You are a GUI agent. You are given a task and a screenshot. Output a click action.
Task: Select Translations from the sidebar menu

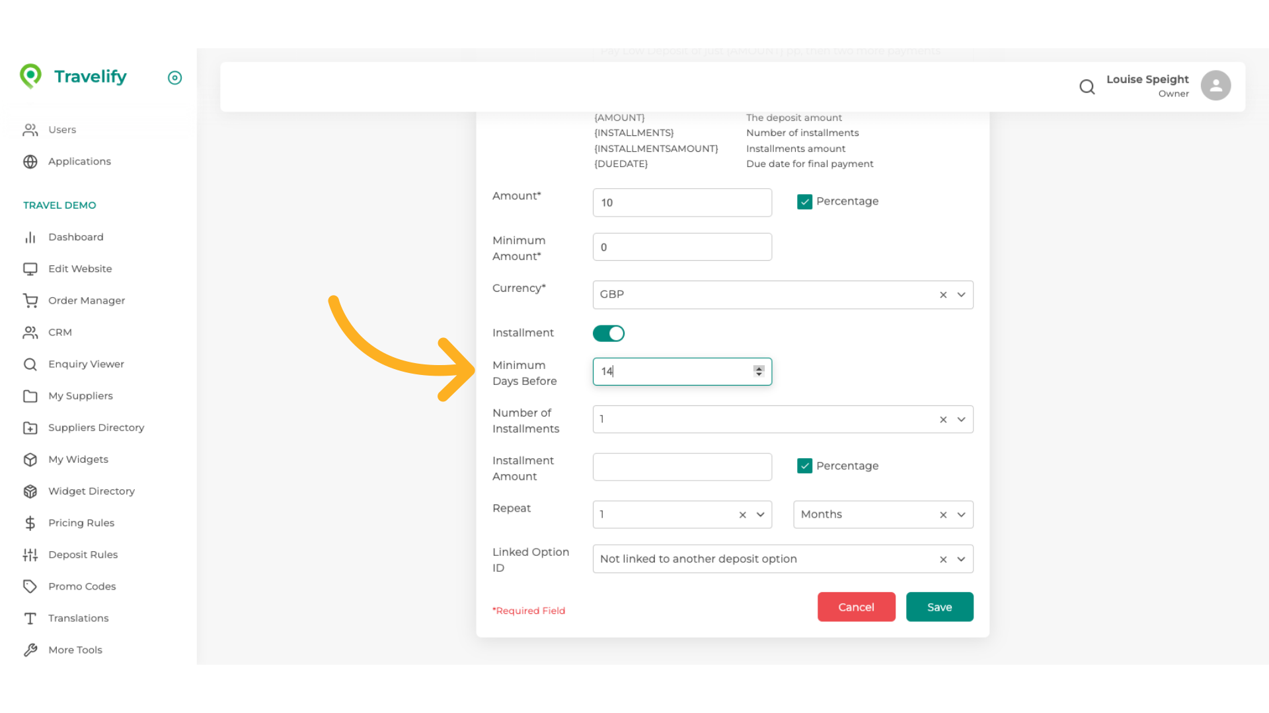click(x=78, y=618)
